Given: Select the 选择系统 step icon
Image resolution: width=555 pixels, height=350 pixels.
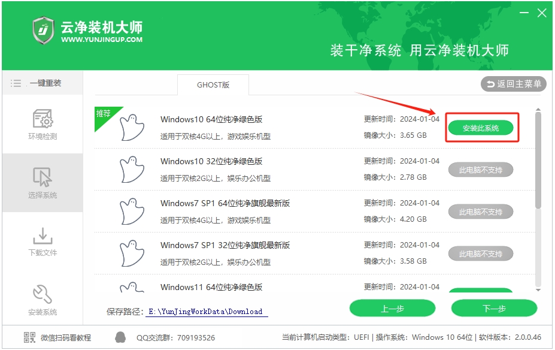Looking at the screenshot, I should 43,177.
